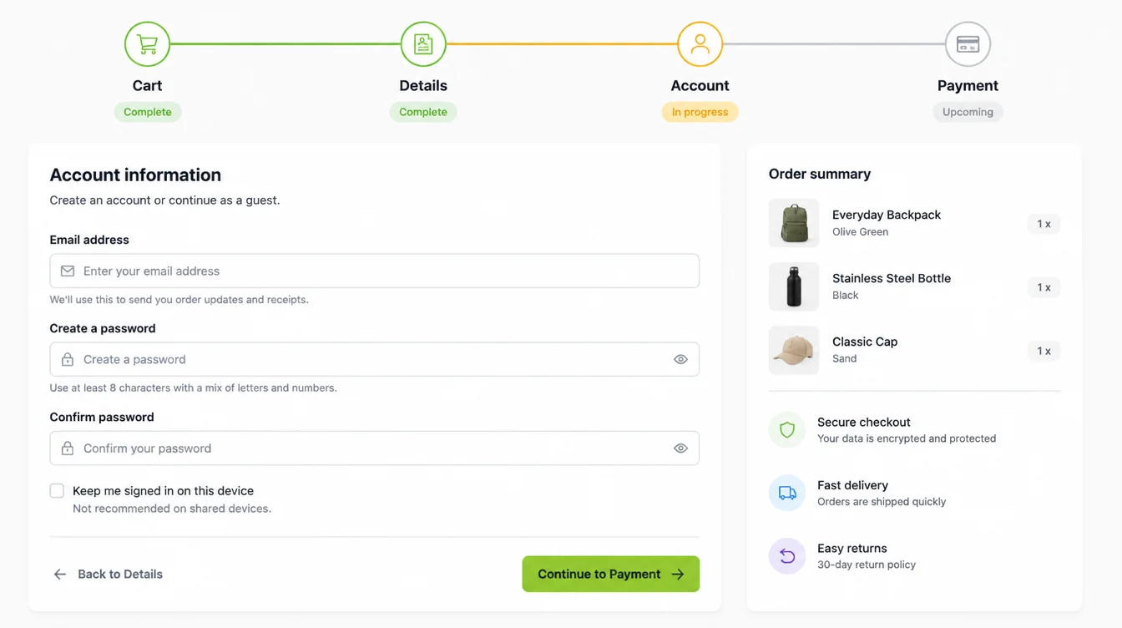This screenshot has height=628, width=1122.
Task: Show password in Create a password field
Action: (x=681, y=360)
